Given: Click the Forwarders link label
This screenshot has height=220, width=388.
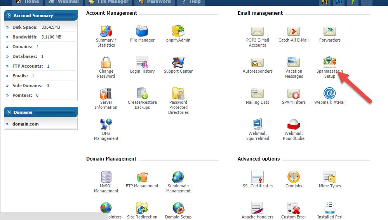Looking at the screenshot, I should click(x=330, y=40).
